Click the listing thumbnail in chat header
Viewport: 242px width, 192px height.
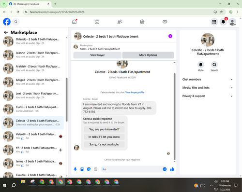[x=77, y=36]
